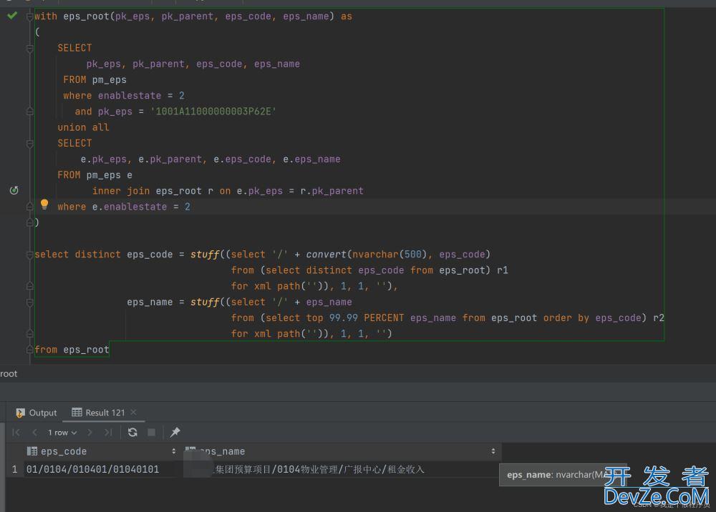Click 'nvarchar(500)' in the editor
The image size is (716, 512).
point(389,255)
